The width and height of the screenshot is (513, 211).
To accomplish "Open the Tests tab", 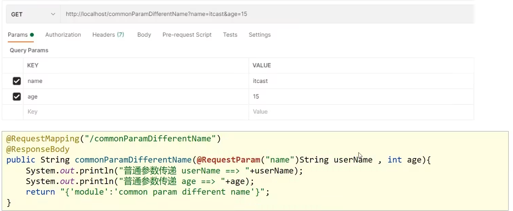I will (230, 35).
